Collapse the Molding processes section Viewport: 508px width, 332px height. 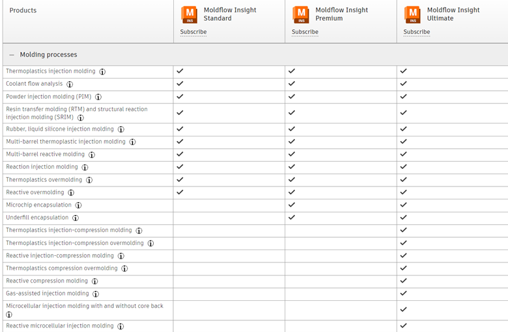coord(12,55)
